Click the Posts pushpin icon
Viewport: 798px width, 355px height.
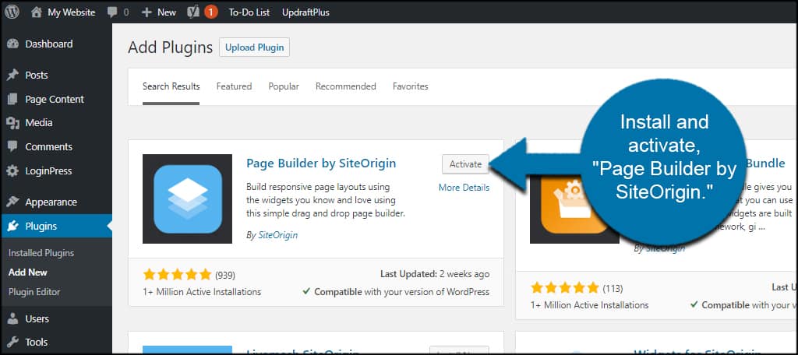12,76
